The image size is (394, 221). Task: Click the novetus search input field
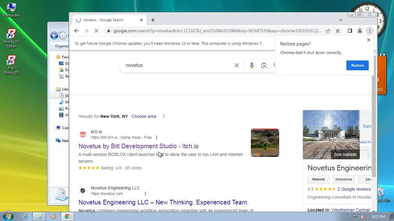point(179,65)
